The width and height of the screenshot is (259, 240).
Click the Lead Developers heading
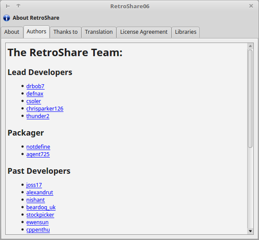40,72
